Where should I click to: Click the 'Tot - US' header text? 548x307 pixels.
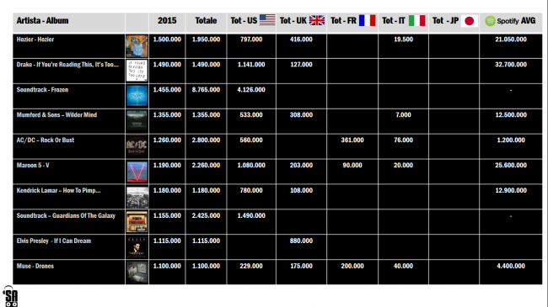click(244, 20)
